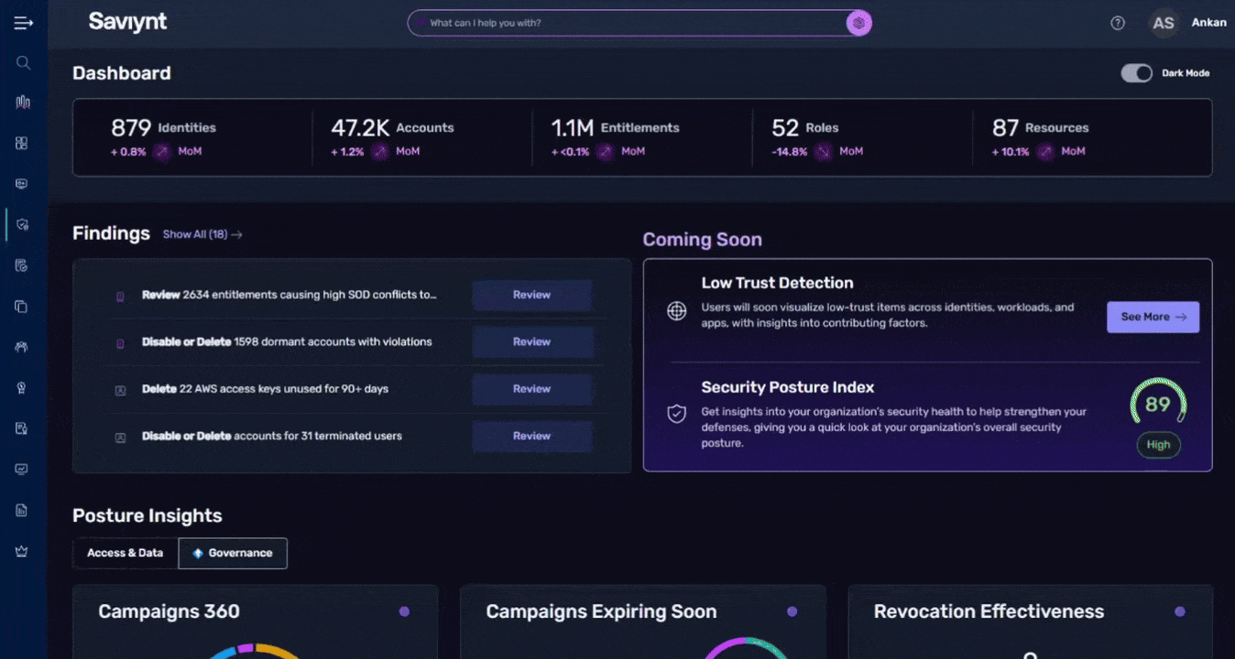
Task: Click the Ankan username label
Action: pyautogui.click(x=1208, y=23)
